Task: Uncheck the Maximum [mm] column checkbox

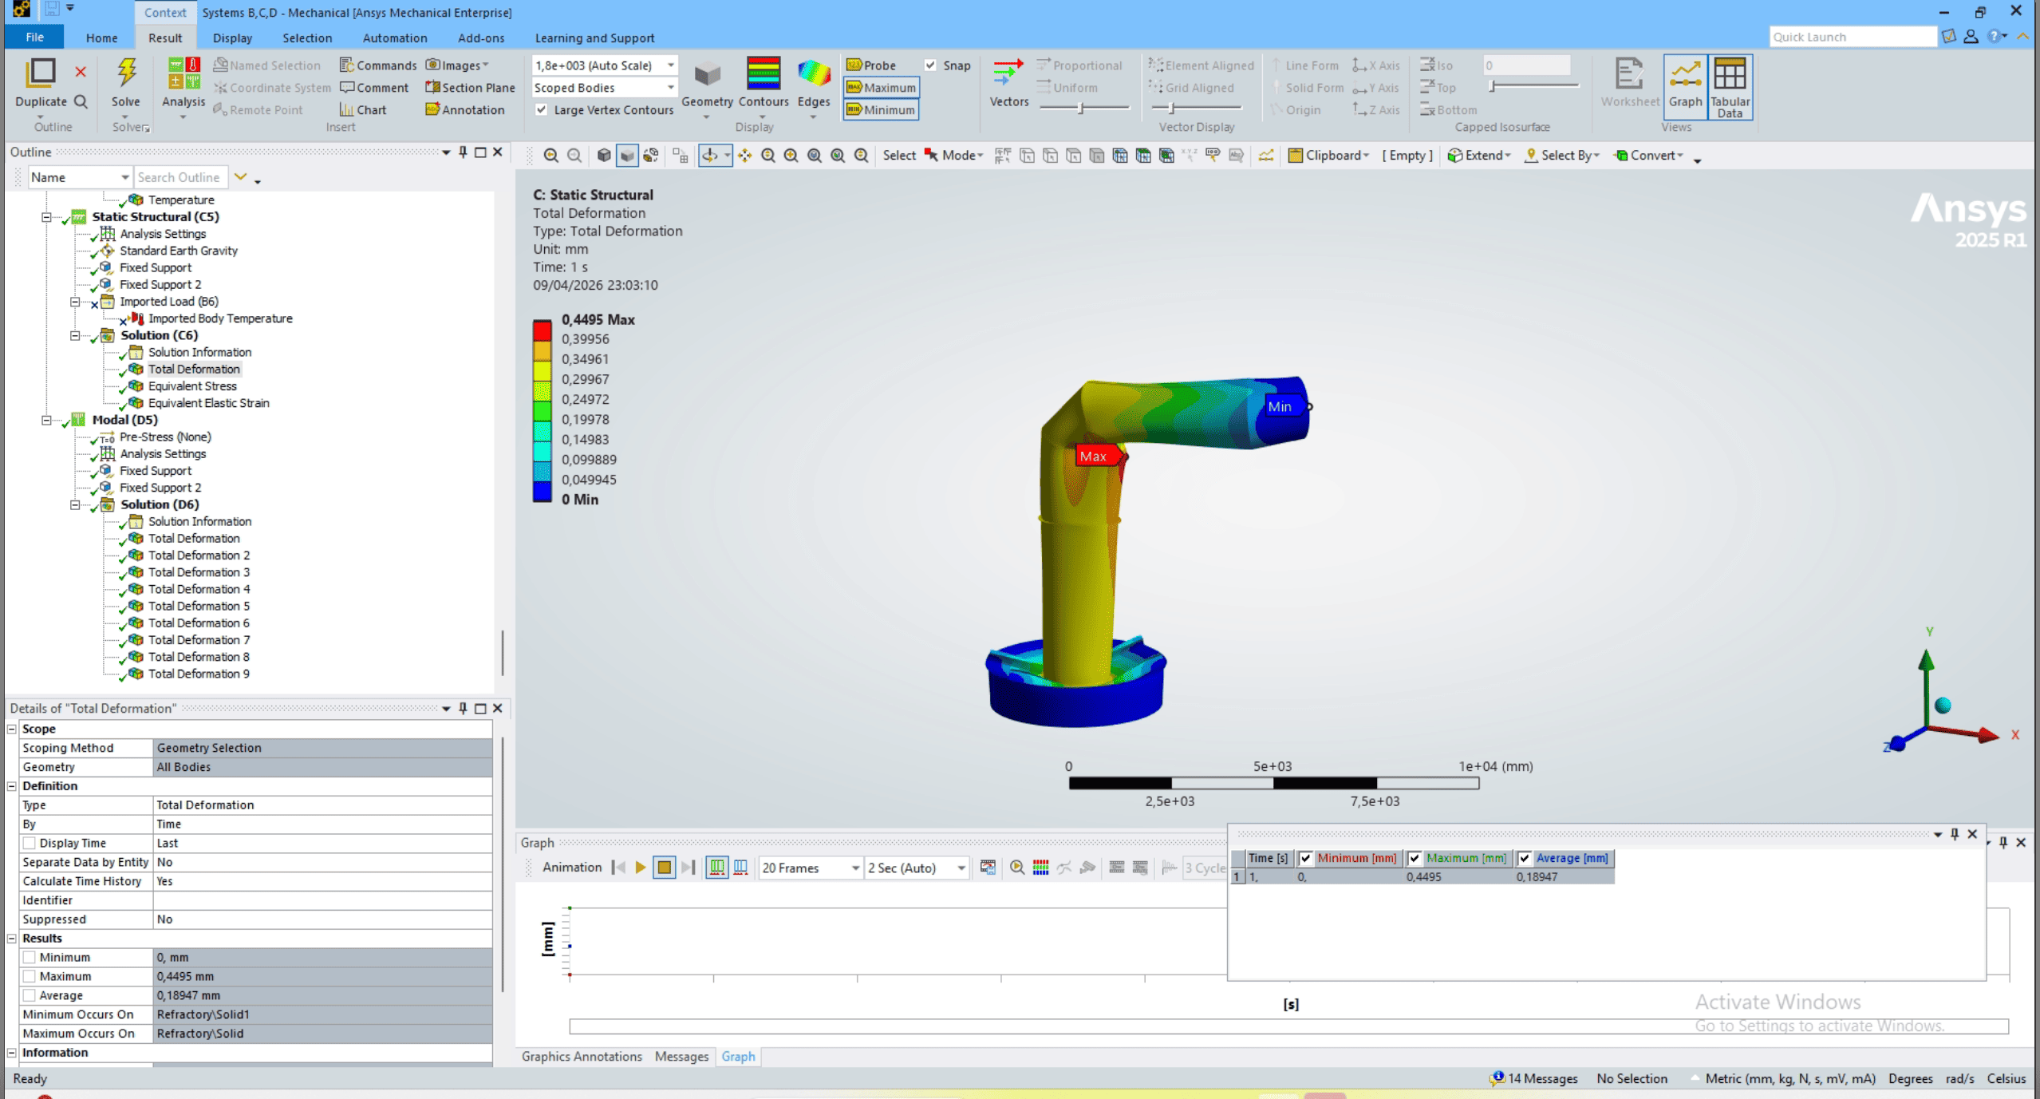Action: point(1414,858)
